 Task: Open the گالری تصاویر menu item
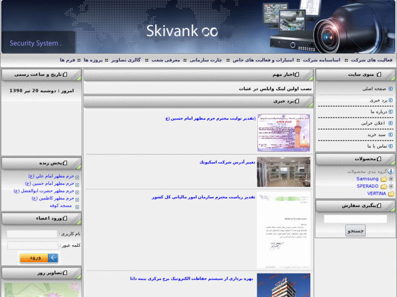click(126, 60)
